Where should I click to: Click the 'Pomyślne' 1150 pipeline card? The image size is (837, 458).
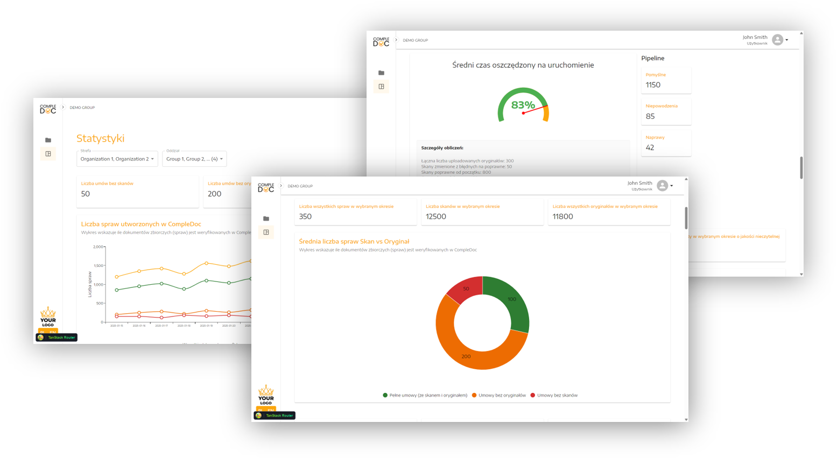click(666, 81)
